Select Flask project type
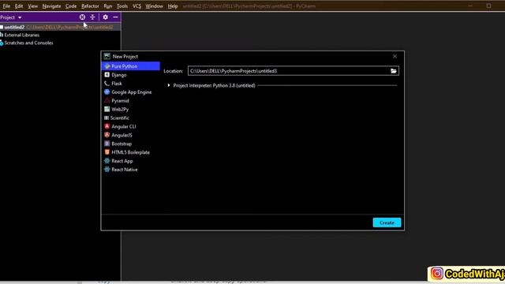505x284 pixels. click(x=130, y=84)
